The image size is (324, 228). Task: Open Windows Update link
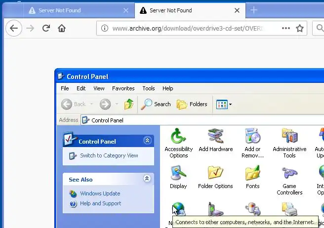[100, 193]
